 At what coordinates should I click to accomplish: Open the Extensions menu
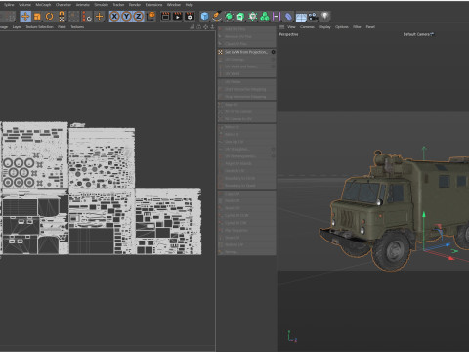tap(153, 5)
